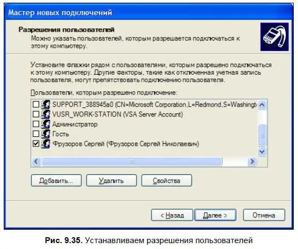This screenshot has width=298, height=249.
Task: Proceed with the Далее > button
Action: tap(215, 215)
